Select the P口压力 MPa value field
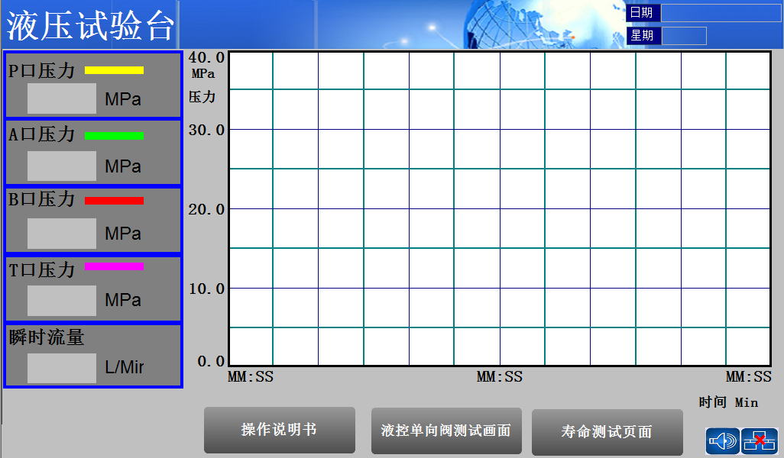Image resolution: width=784 pixels, height=458 pixels. (62, 99)
